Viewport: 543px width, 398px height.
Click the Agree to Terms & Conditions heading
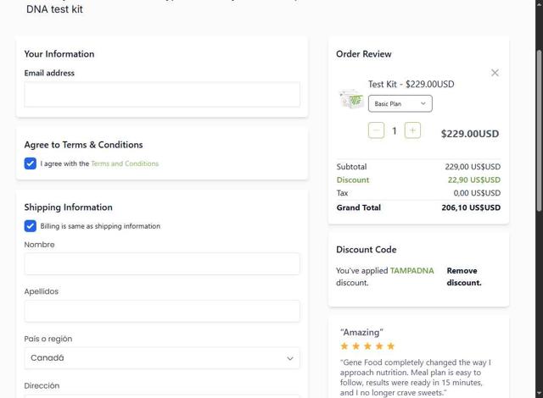click(83, 145)
